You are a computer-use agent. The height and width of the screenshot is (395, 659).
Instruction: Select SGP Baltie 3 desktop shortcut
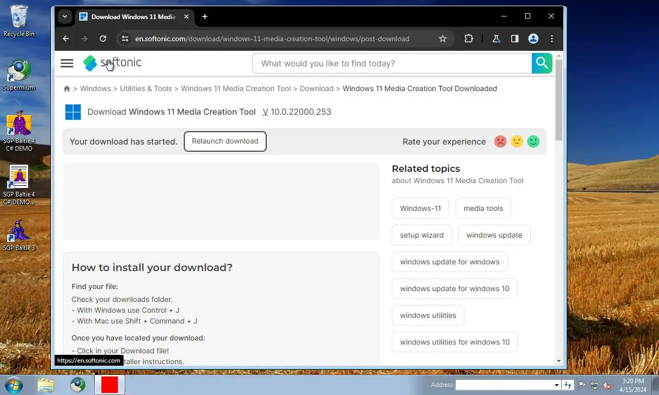coord(19,236)
